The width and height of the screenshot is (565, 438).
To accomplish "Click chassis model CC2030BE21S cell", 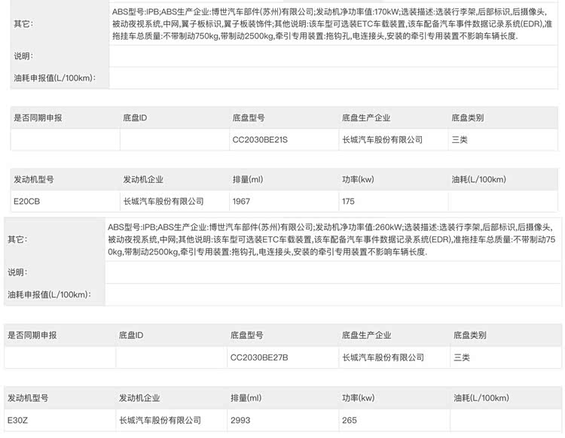I will point(284,140).
